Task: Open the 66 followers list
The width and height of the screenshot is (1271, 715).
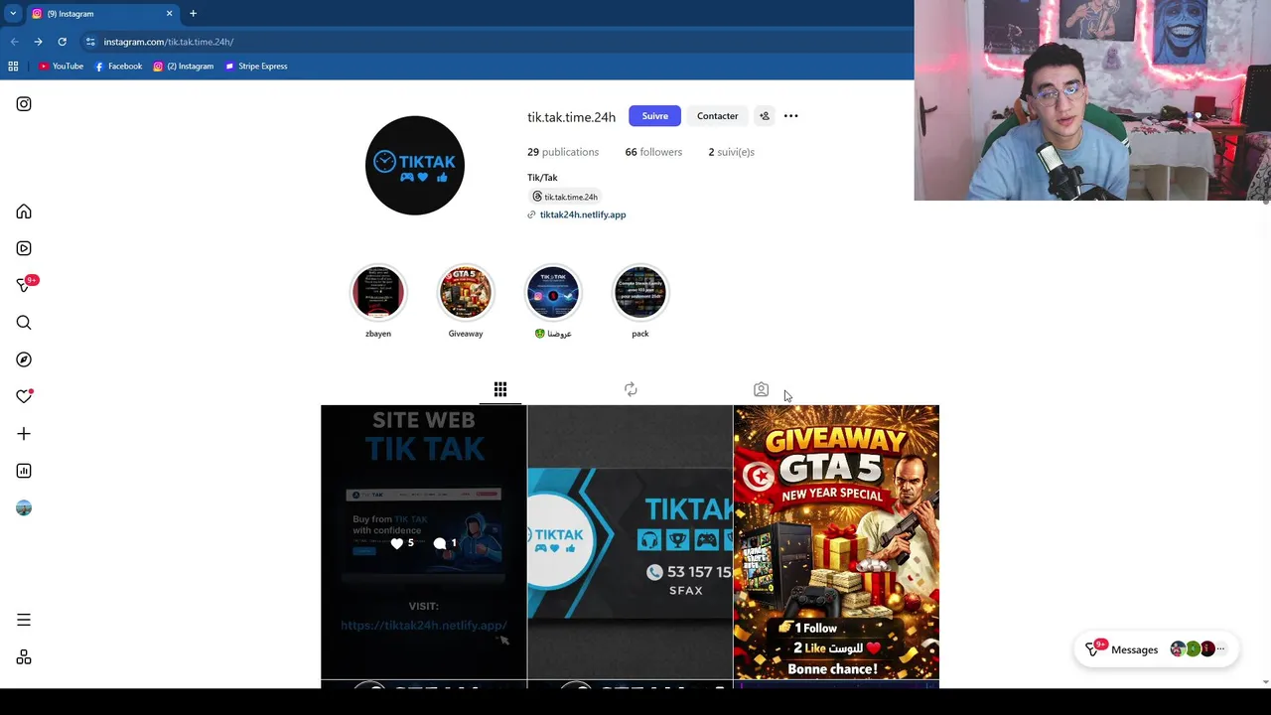Action: tap(653, 152)
